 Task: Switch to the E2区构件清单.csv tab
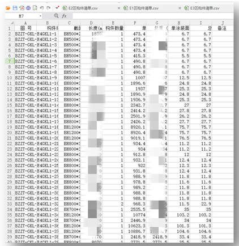coord(83,8)
